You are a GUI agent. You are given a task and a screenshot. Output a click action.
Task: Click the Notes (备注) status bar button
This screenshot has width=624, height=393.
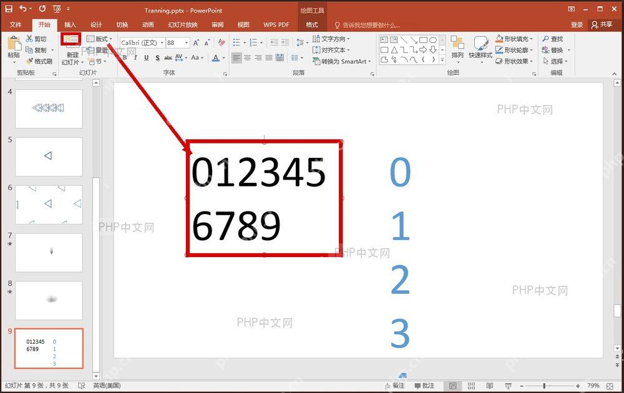click(395, 386)
